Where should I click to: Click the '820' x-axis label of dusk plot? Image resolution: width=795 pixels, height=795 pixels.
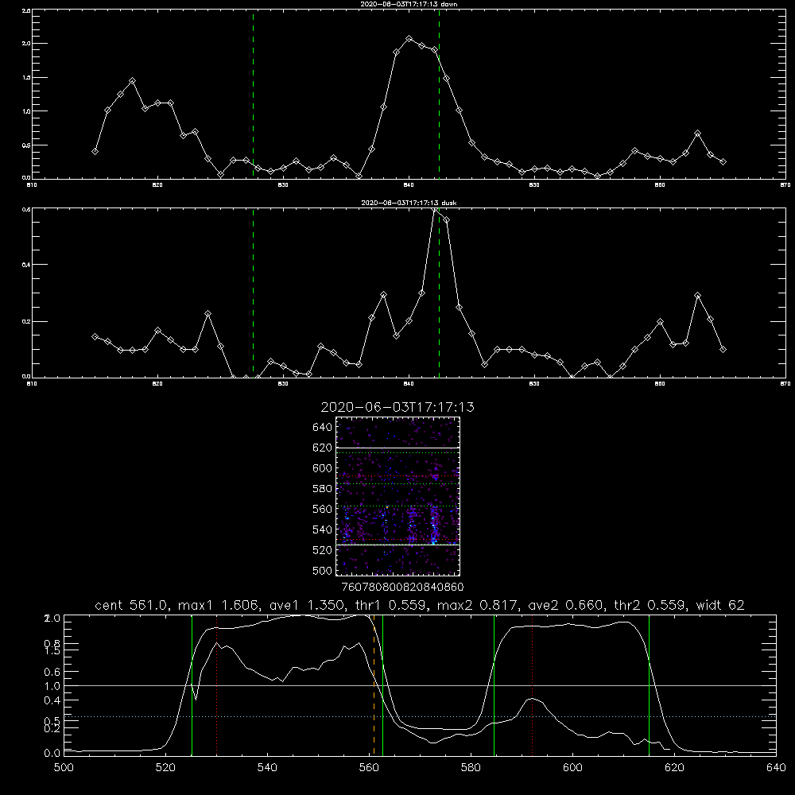(x=157, y=384)
